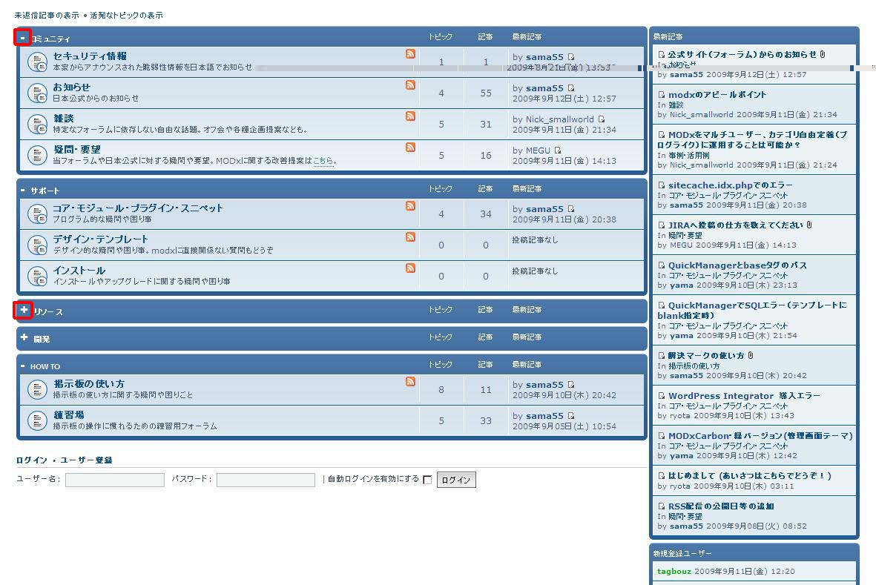Click latest-post icon next to MEGU in 疑問・要望 row
The image size is (876, 585).
(x=558, y=151)
